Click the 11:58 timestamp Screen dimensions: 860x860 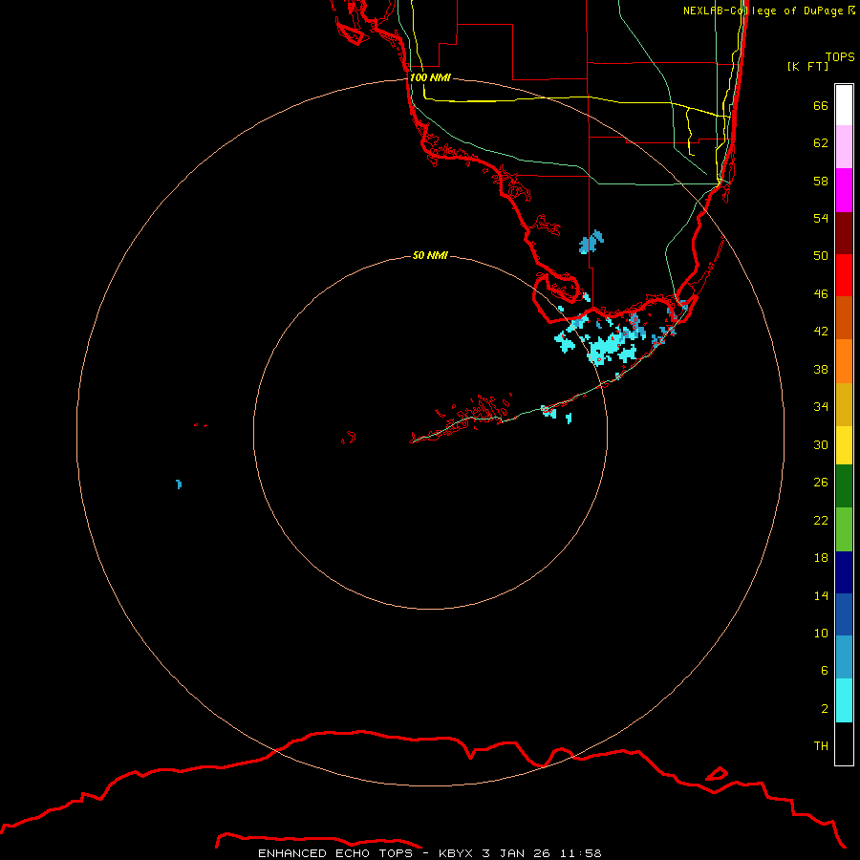[581, 853]
